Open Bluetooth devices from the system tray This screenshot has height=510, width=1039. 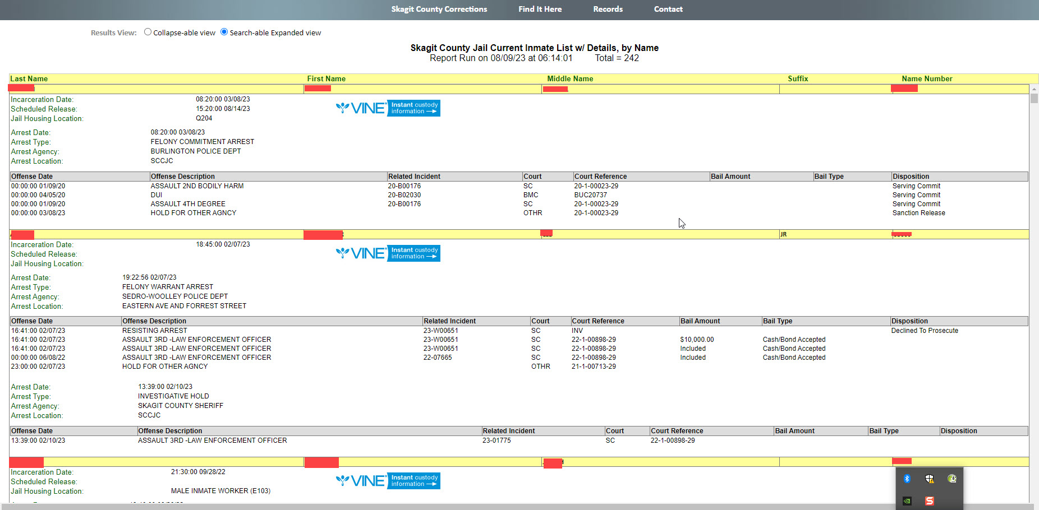pos(907,479)
